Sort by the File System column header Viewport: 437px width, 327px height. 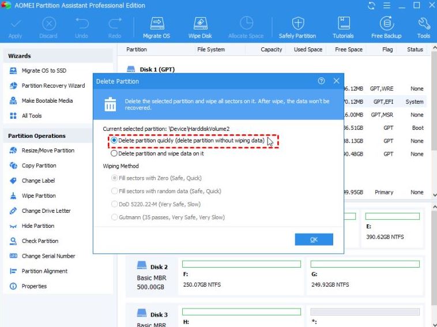pyautogui.click(x=211, y=50)
